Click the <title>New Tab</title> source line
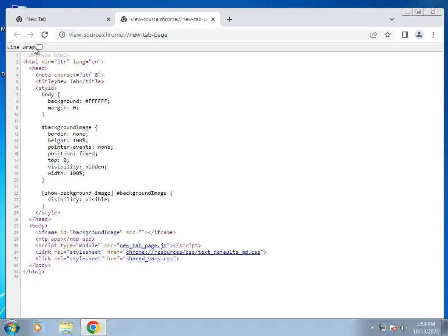This screenshot has width=448, height=336. 70,81
